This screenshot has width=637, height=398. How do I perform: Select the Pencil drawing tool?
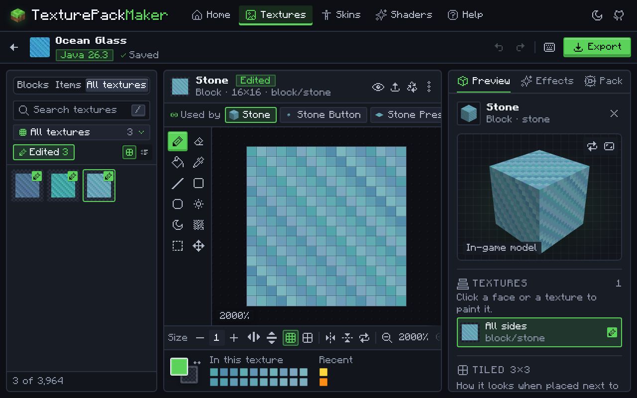[x=178, y=142]
